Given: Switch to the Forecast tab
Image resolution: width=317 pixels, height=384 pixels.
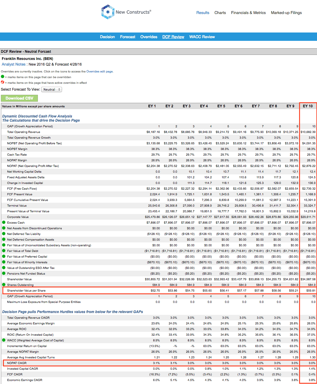Looking at the screenshot, I should 128,37.
